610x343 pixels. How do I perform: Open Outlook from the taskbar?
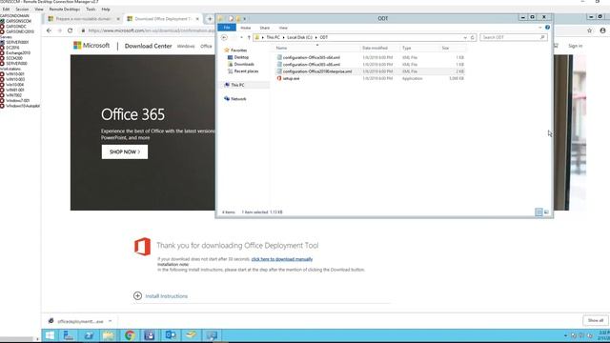tap(171, 335)
